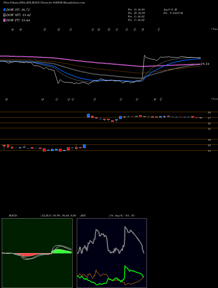The width and height of the screenshot is (218, 288).
Task: Click the price axis label 16
Action: [209, 123]
